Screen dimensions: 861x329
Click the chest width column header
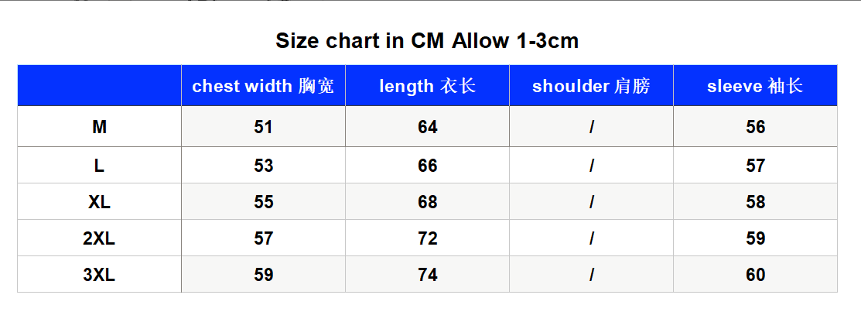263,86
